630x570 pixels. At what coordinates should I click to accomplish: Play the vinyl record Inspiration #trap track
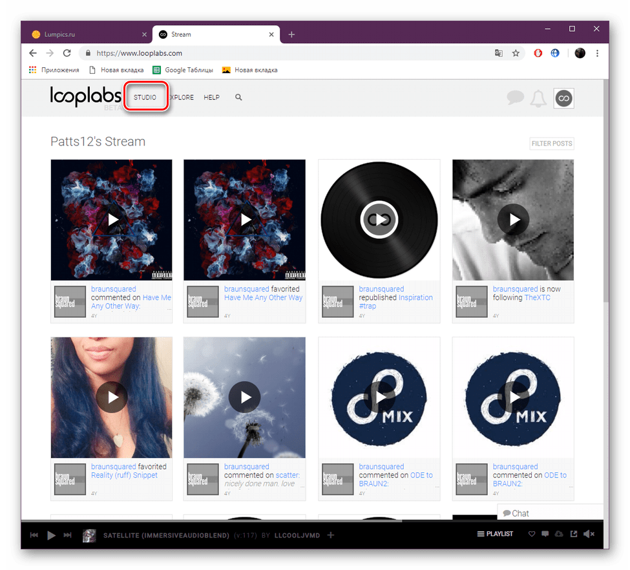point(379,220)
